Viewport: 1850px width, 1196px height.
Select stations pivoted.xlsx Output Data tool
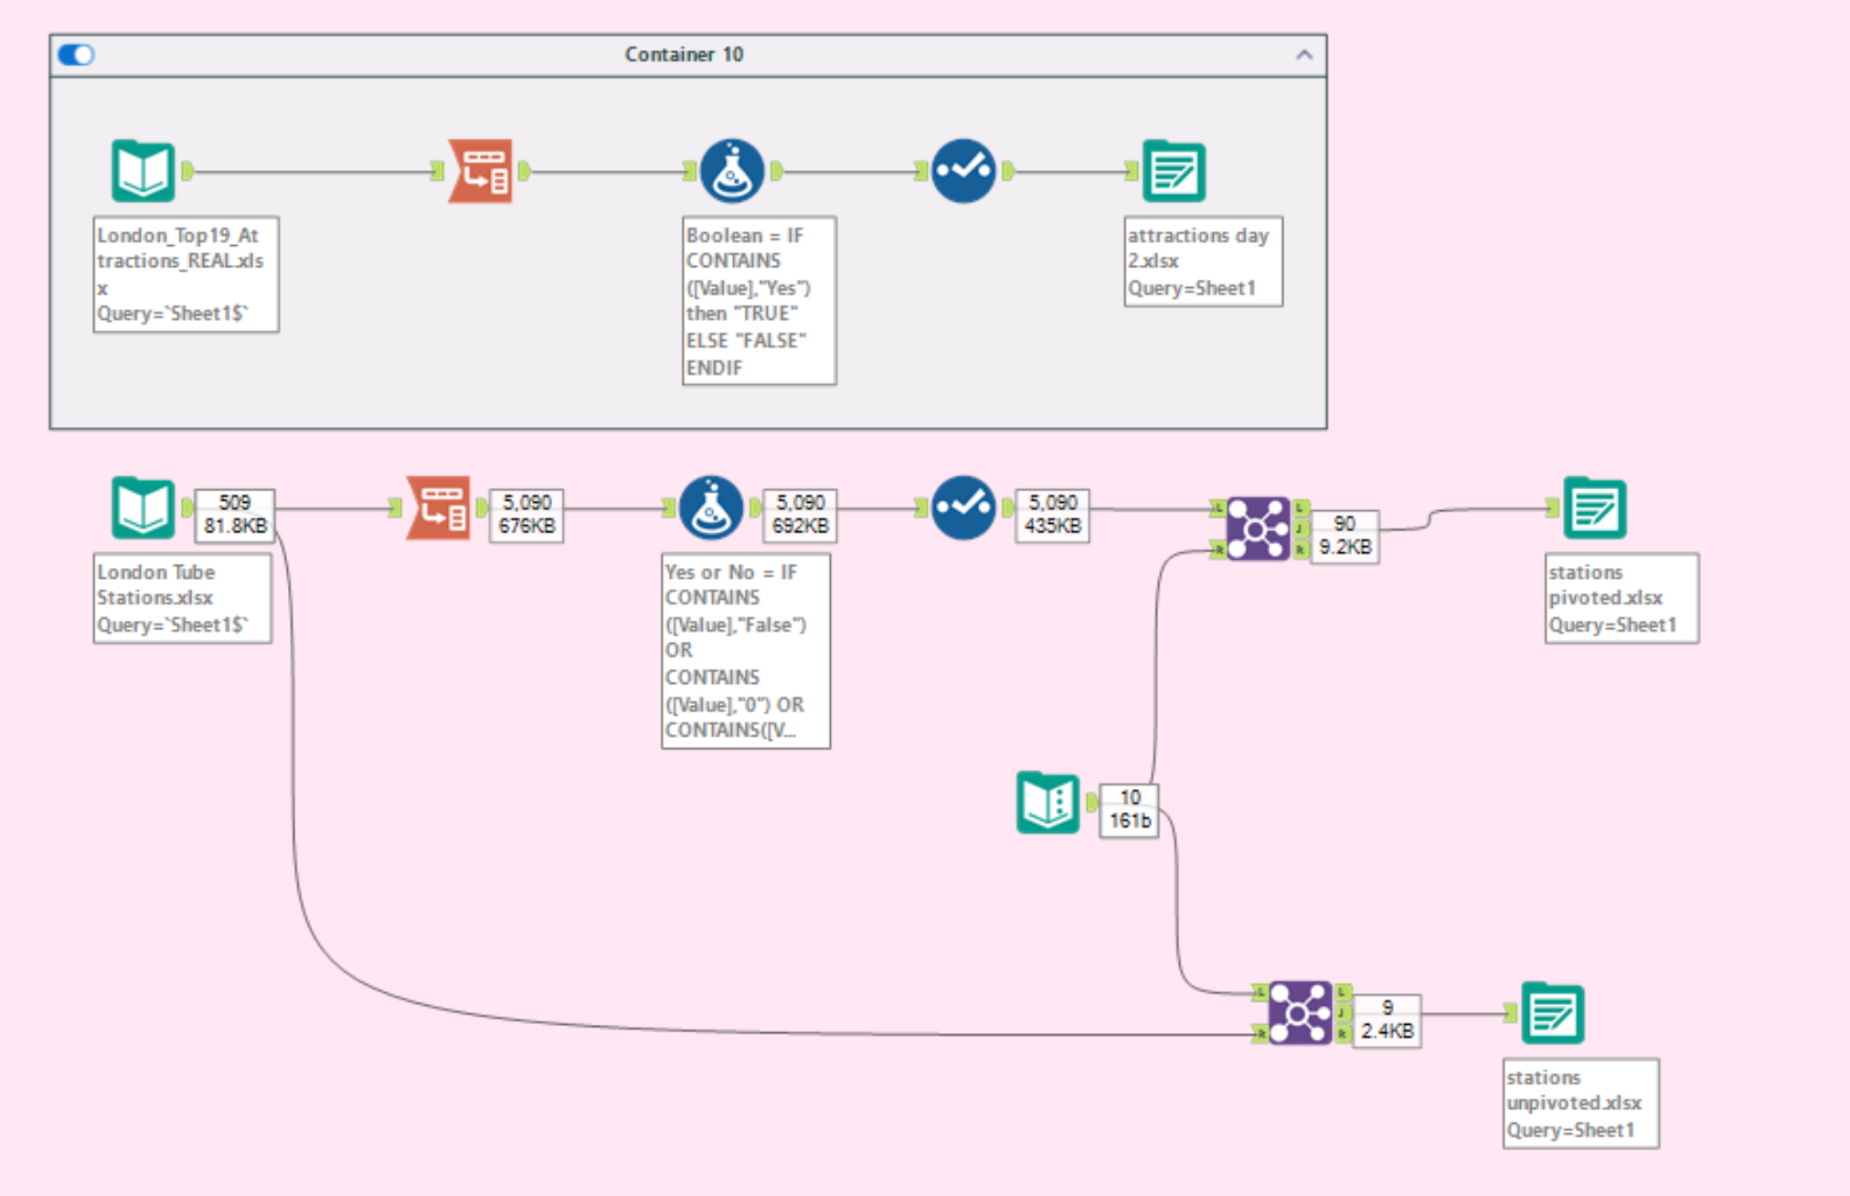(x=1594, y=507)
